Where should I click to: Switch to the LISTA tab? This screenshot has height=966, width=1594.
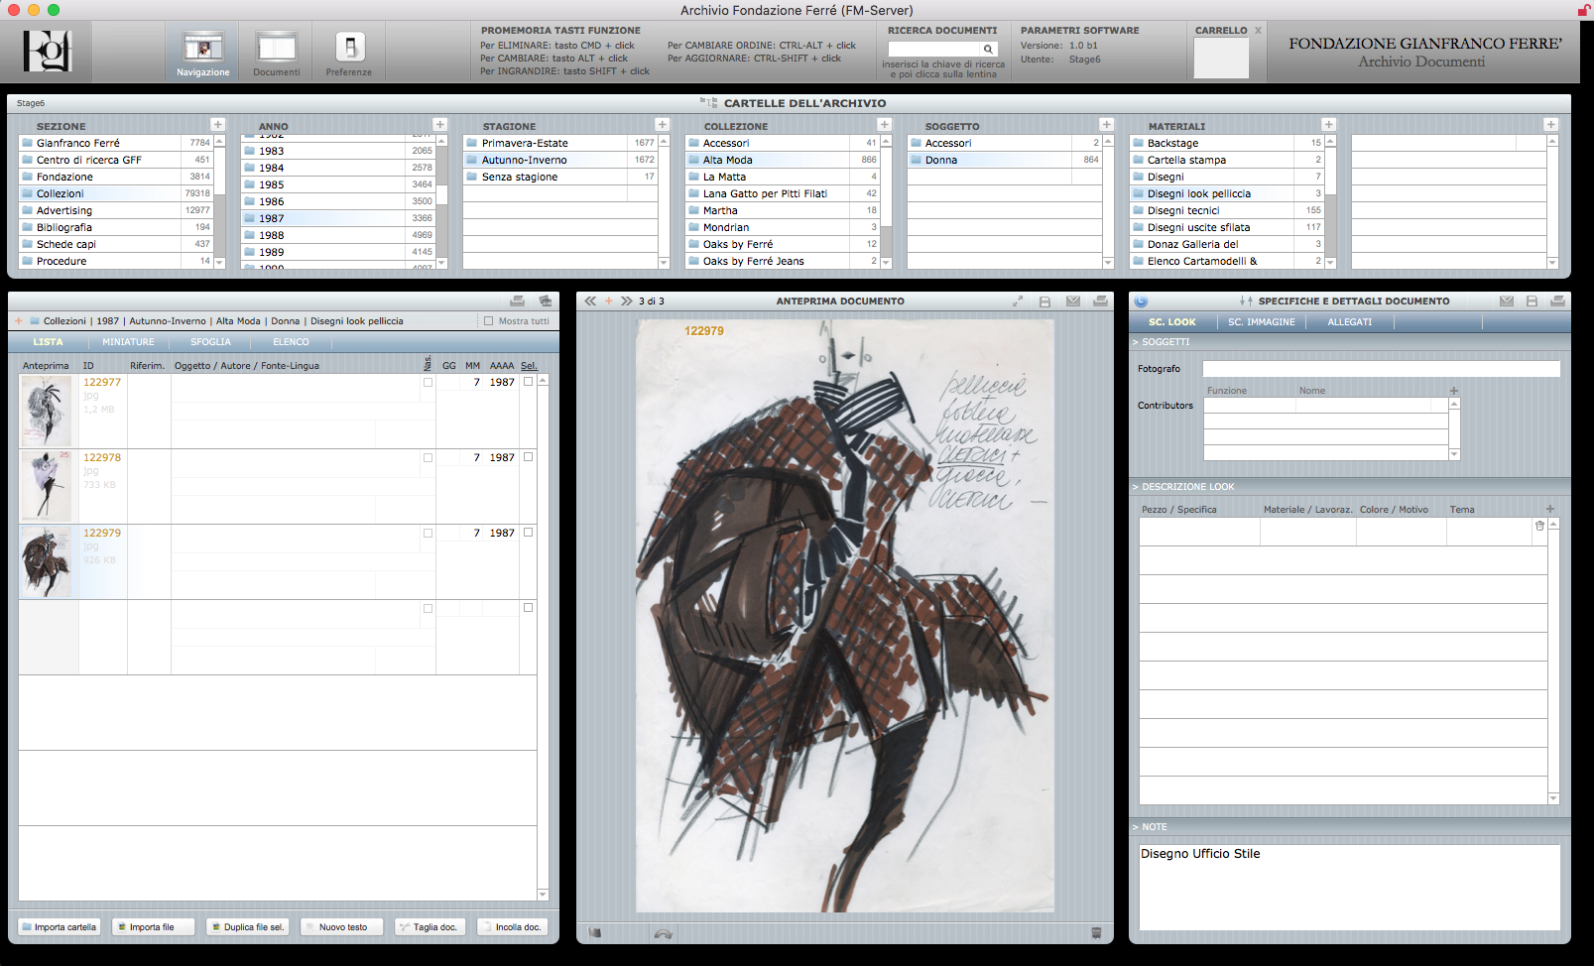48,341
